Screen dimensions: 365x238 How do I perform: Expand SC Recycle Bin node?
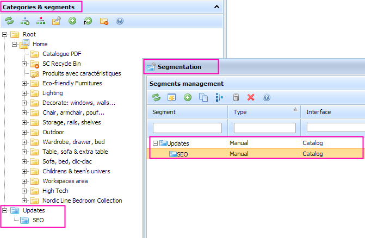click(x=24, y=64)
